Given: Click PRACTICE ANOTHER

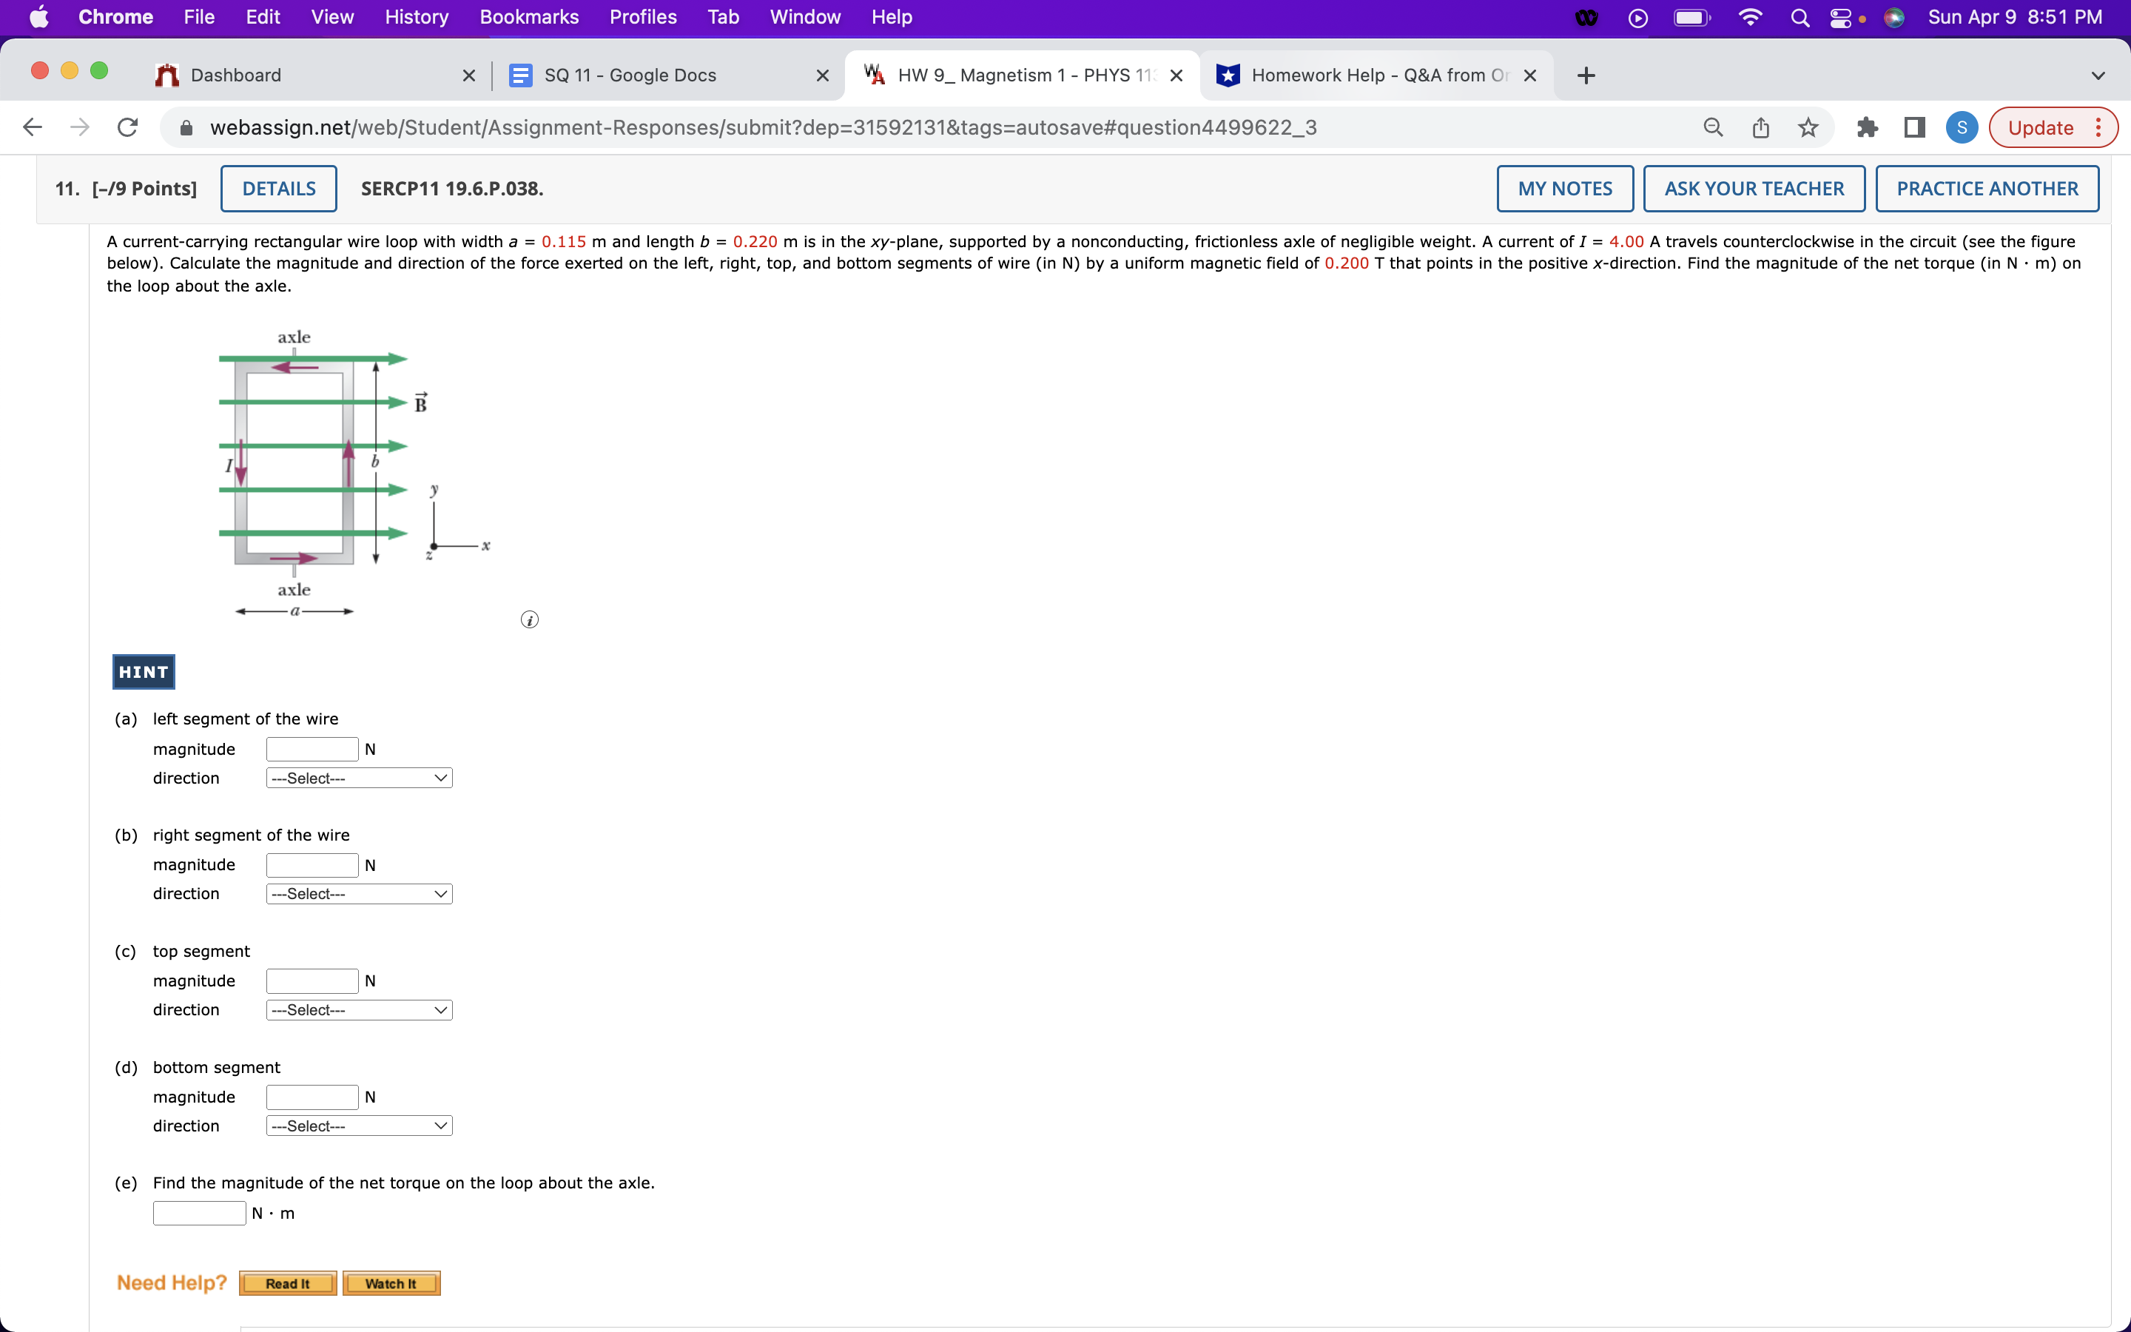Looking at the screenshot, I should click(x=1987, y=188).
